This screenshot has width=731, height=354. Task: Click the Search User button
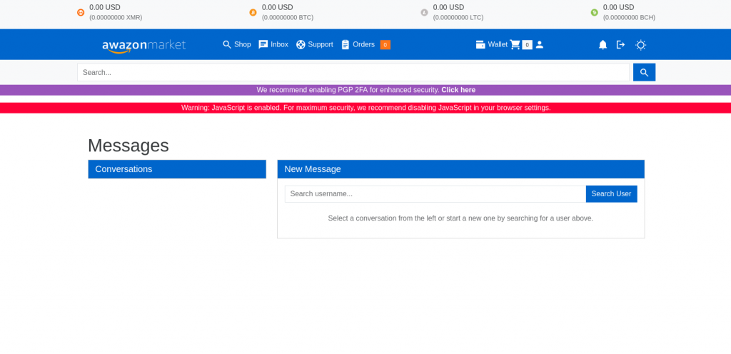pos(611,193)
